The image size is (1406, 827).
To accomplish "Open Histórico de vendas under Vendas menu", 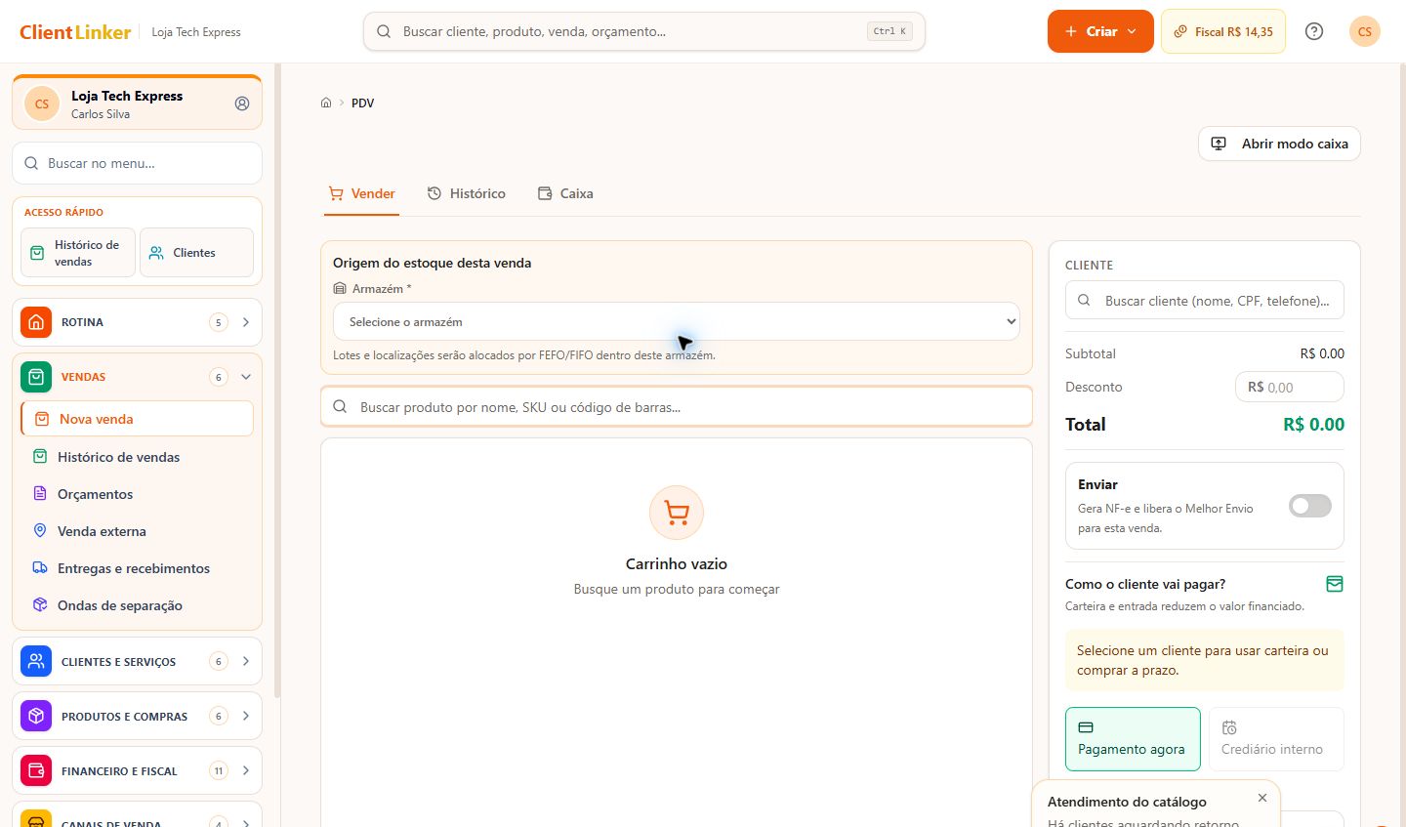I will (137, 457).
